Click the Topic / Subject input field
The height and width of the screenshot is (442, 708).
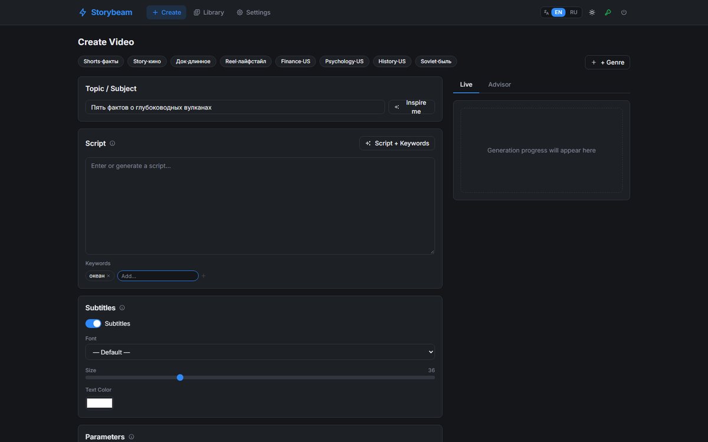(x=235, y=107)
